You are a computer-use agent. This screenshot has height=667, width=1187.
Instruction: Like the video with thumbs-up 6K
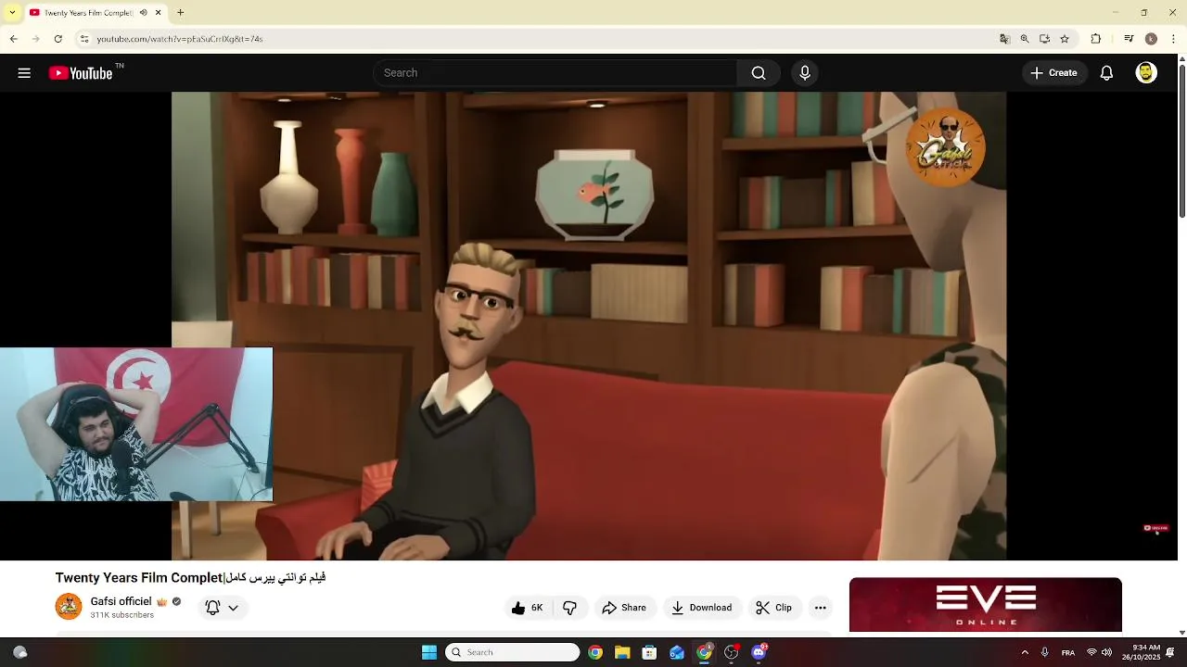(527, 608)
